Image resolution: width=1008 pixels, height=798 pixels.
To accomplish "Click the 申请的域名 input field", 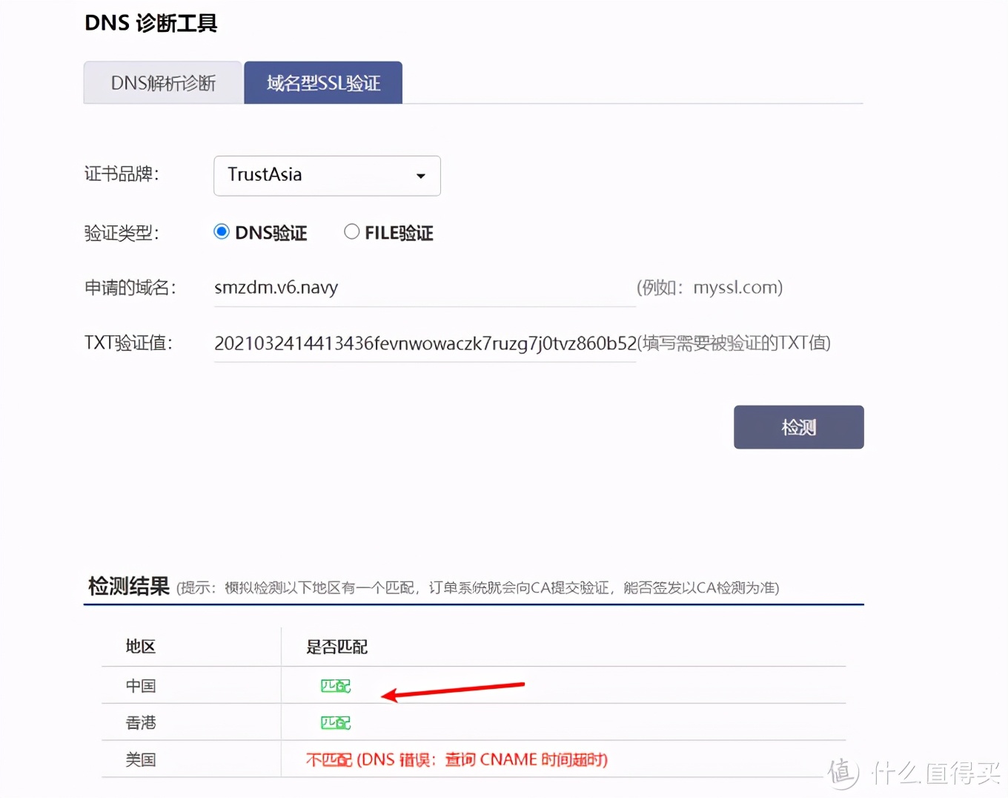I will [x=422, y=288].
